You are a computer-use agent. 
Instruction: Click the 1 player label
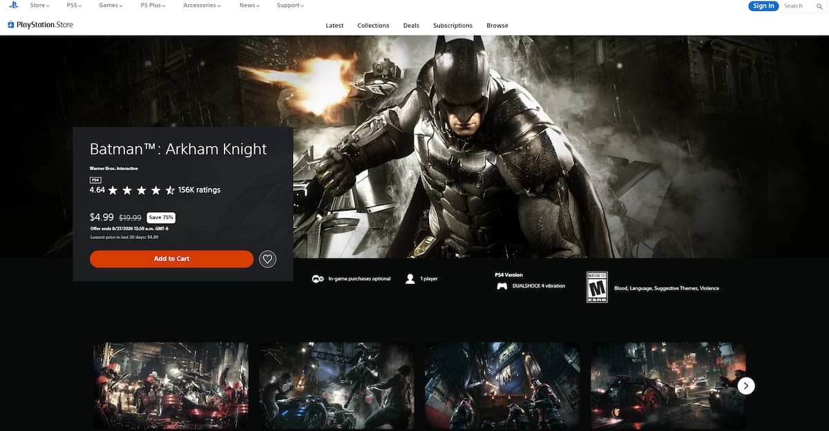429,279
